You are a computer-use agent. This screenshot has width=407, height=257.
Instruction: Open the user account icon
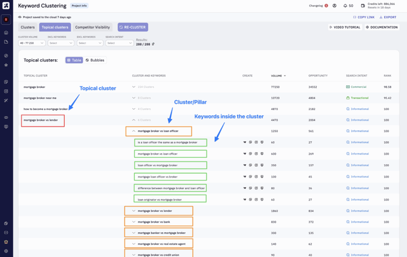(335, 6)
